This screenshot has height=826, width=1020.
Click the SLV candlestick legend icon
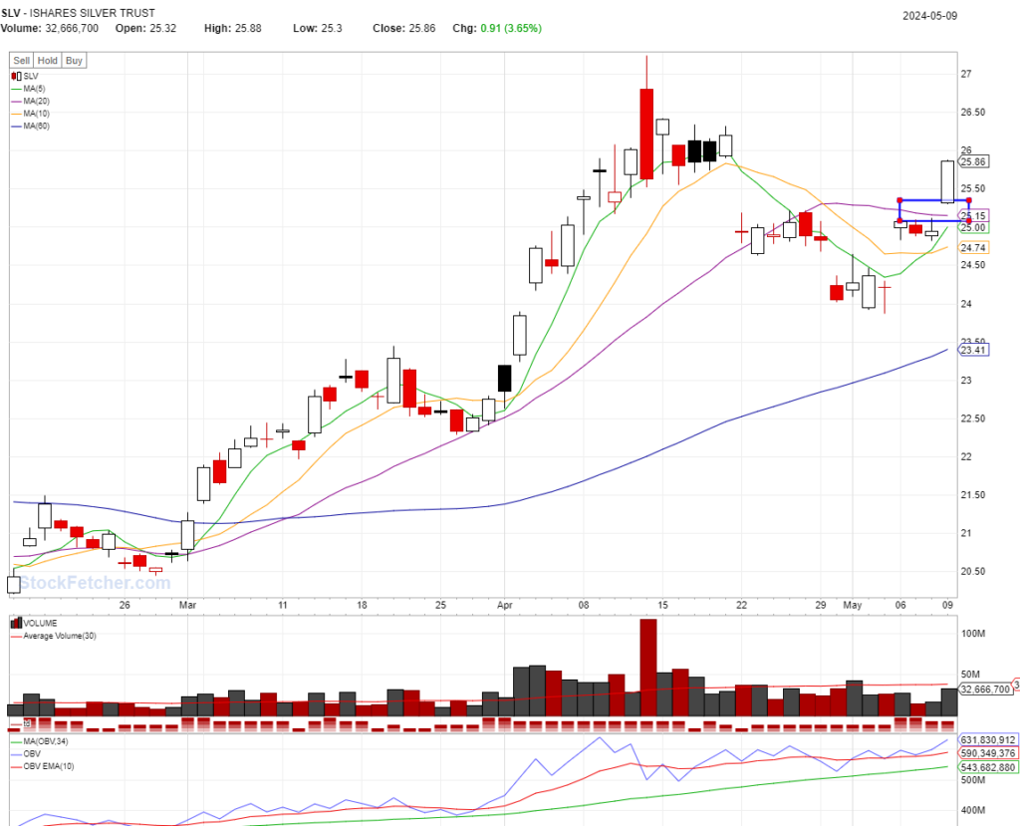pyautogui.click(x=16, y=76)
